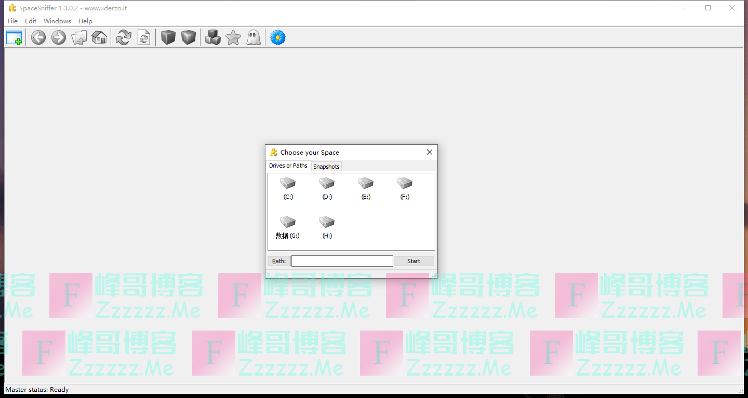
Task: Switch to the Snapshots tab
Action: pos(326,167)
